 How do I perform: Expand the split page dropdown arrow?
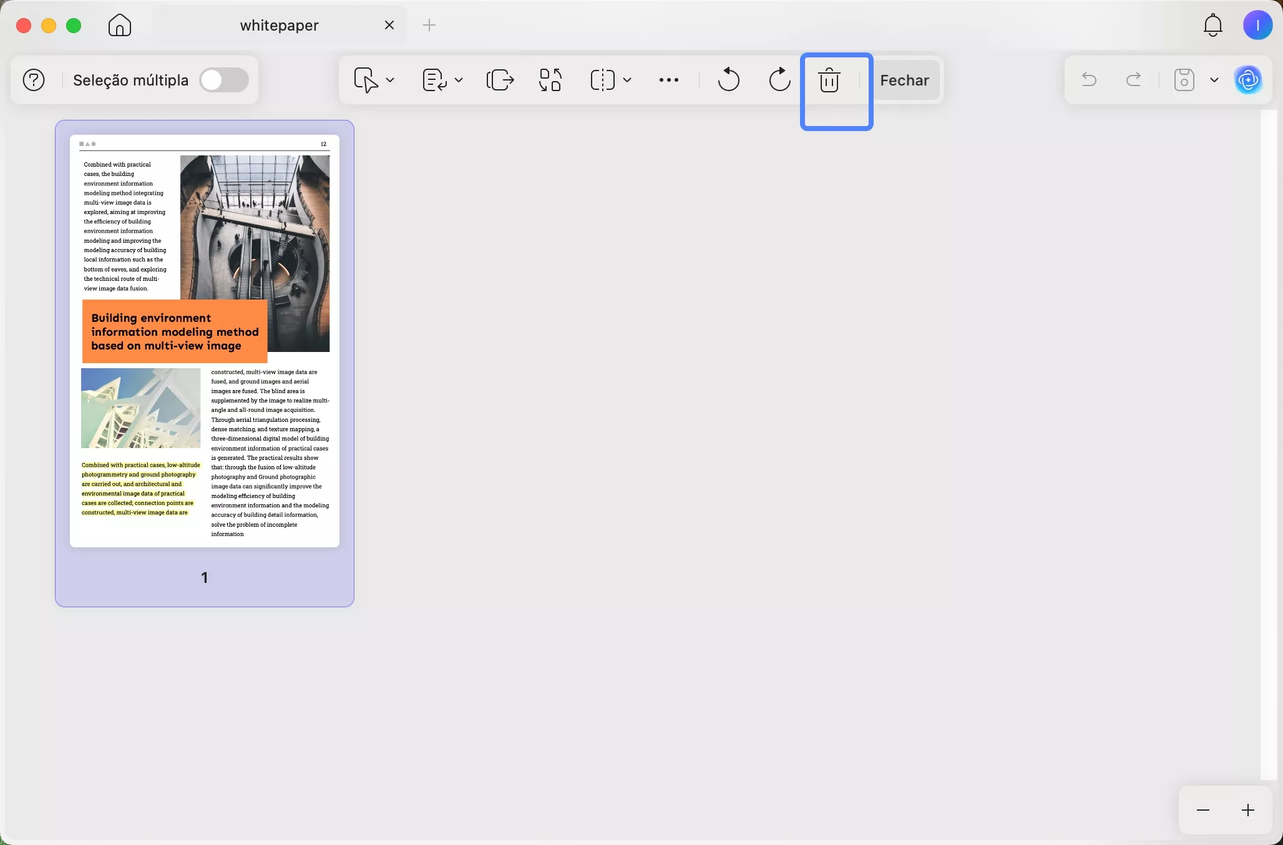coord(627,80)
